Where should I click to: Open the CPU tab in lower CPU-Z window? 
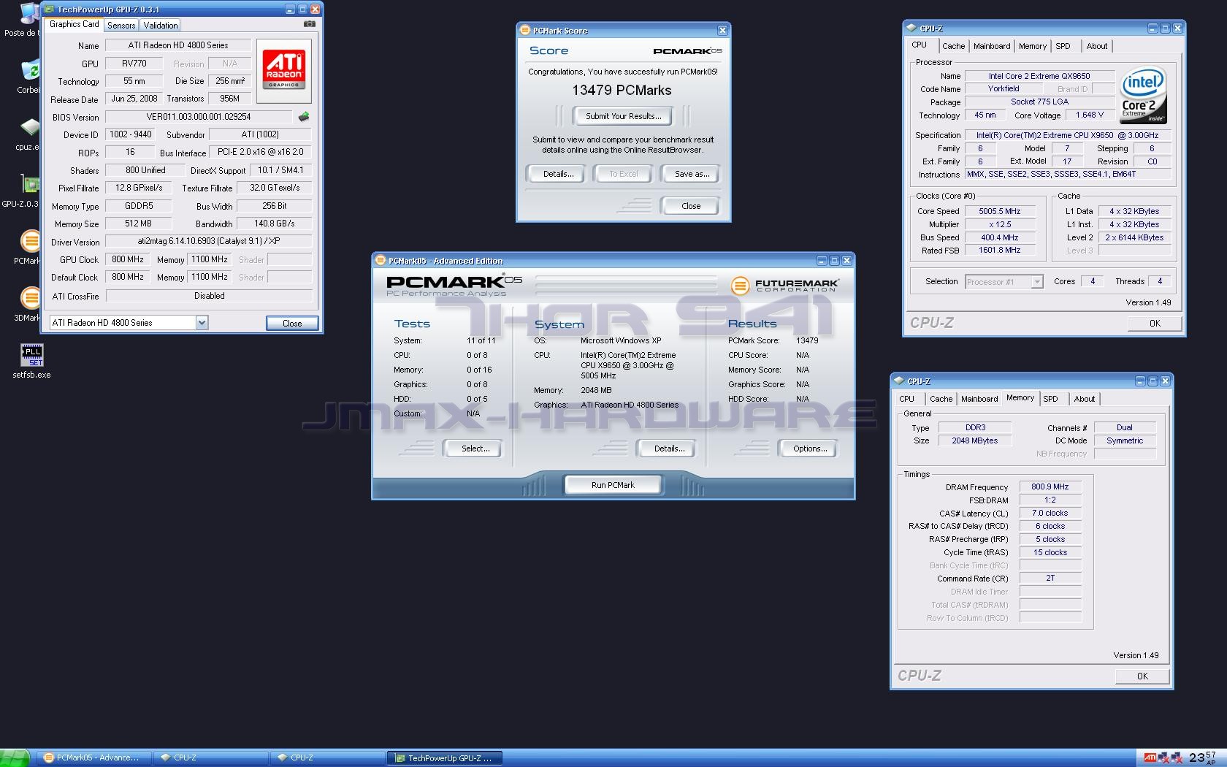point(906,399)
